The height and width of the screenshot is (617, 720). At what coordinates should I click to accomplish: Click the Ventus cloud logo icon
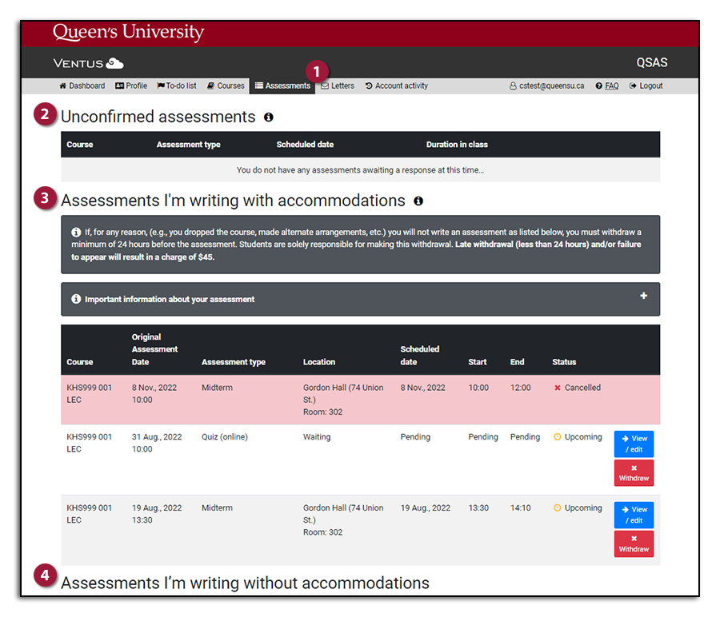click(114, 63)
